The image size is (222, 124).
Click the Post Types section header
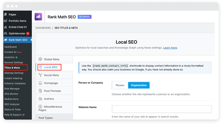pos(46,118)
